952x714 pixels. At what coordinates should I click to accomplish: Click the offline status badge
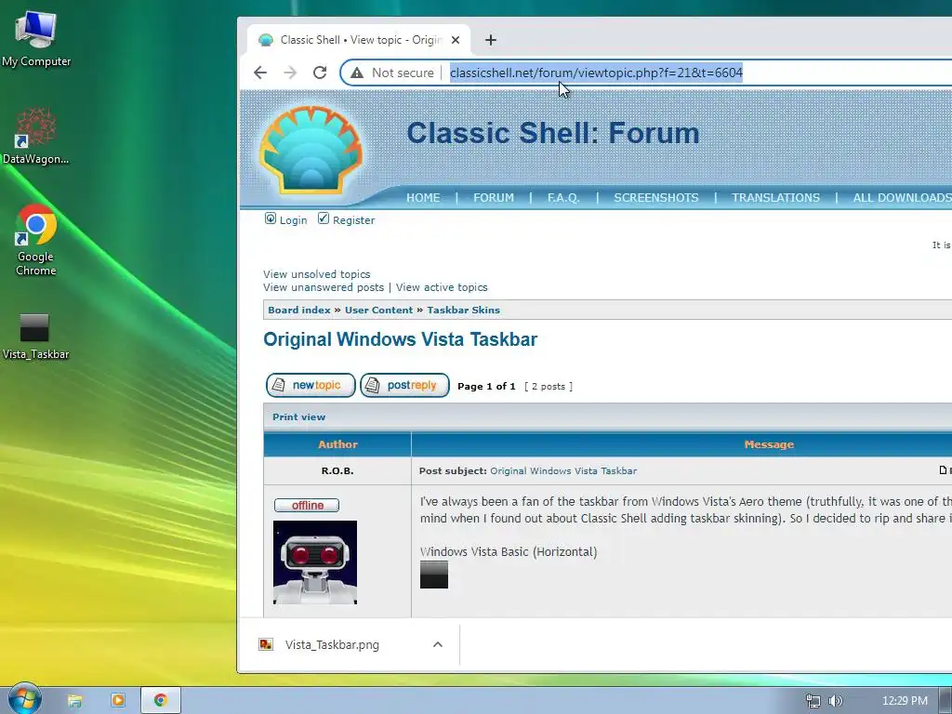[x=307, y=505]
